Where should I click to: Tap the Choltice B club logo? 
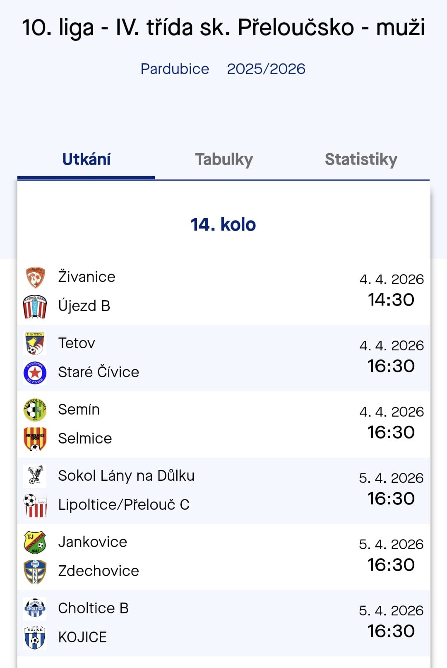tap(35, 608)
